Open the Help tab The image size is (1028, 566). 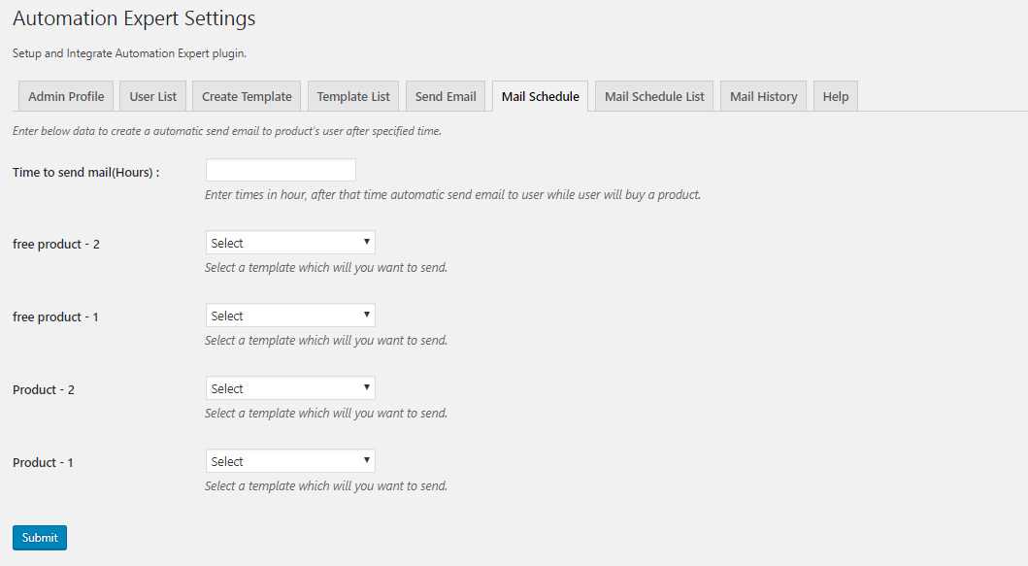click(835, 96)
